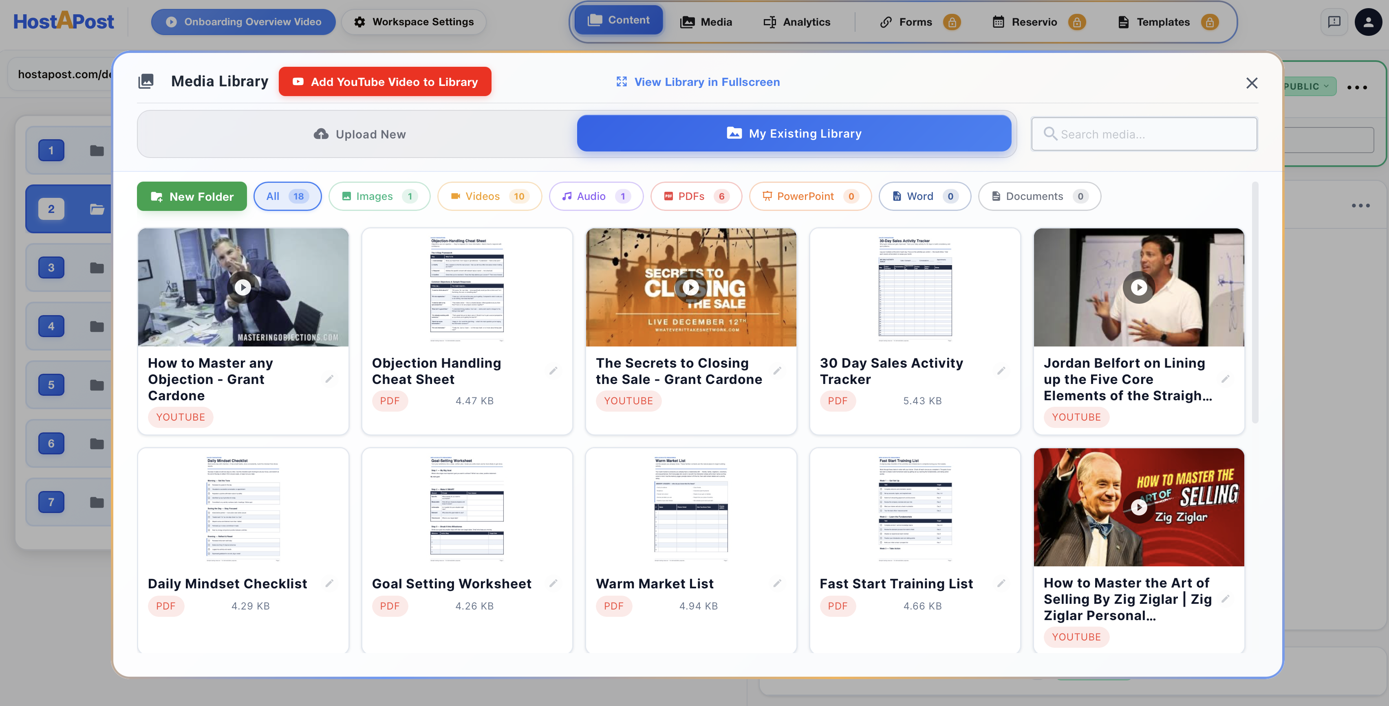Click the lock icon next to Forms

(952, 22)
